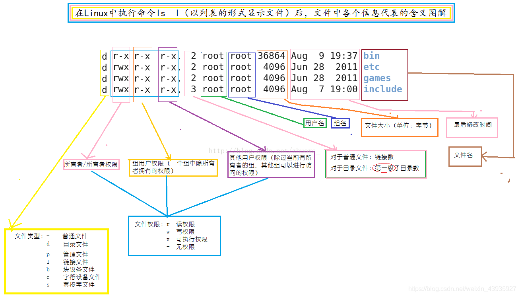Click the 36864 file size value
This screenshot has width=520, height=296.
(272, 56)
